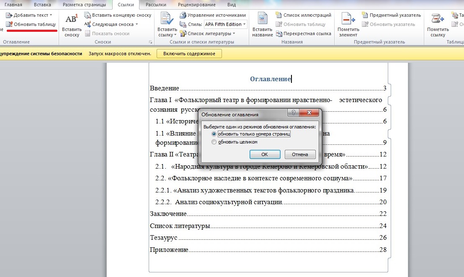Click Пометить ссылку mark citation icon
The height and width of the screenshot is (277, 464).
(438, 18)
